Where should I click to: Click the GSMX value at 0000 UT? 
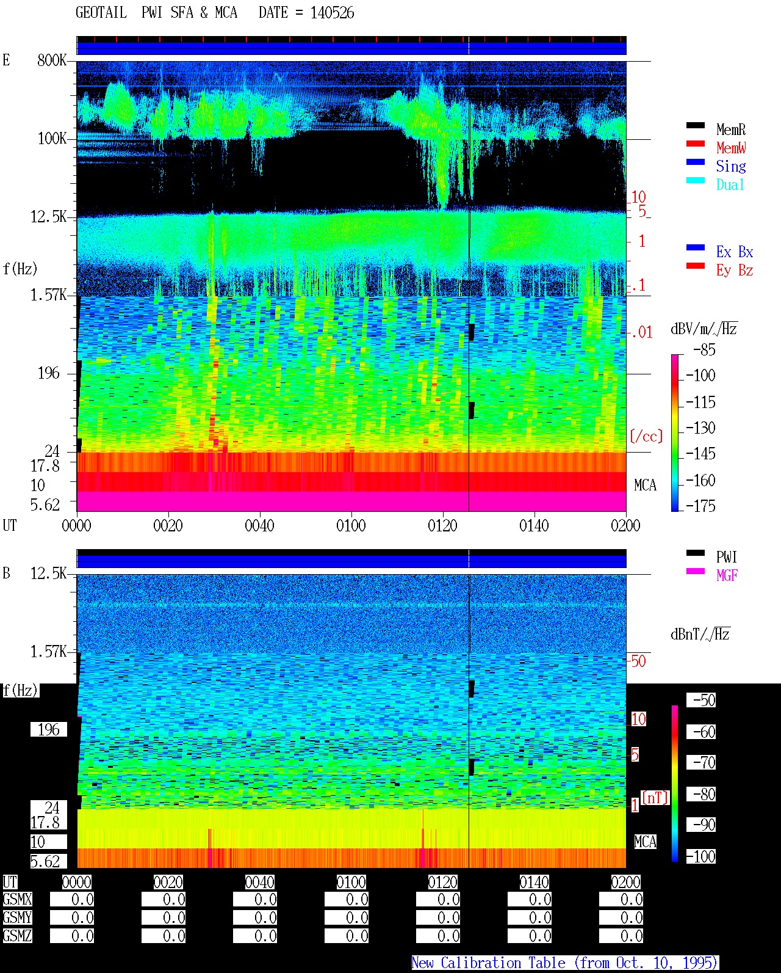point(72,900)
